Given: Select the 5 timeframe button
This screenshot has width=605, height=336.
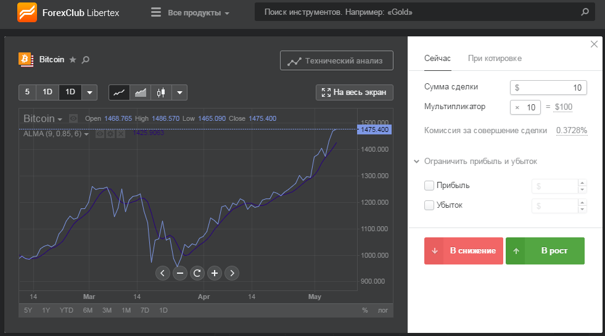Looking at the screenshot, I should click(27, 92).
